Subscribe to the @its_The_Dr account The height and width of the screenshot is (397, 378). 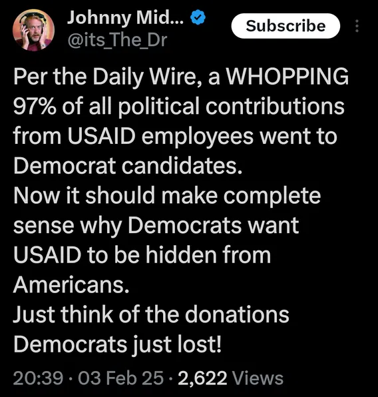tap(285, 26)
